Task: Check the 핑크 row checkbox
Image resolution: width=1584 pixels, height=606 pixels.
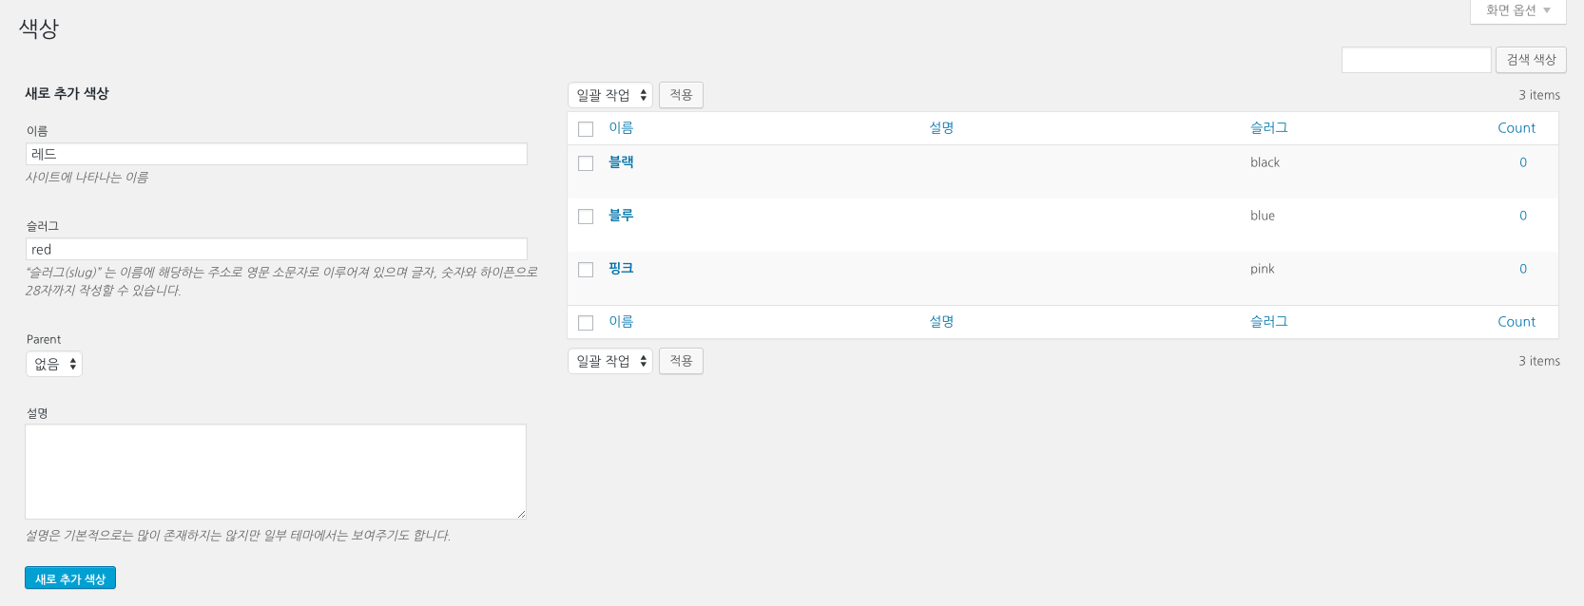Action: (586, 270)
